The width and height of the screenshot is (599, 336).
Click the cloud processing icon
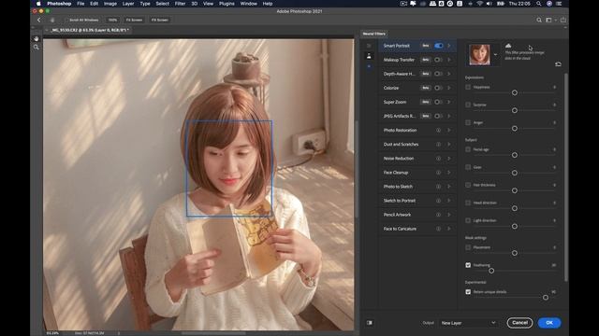click(508, 46)
